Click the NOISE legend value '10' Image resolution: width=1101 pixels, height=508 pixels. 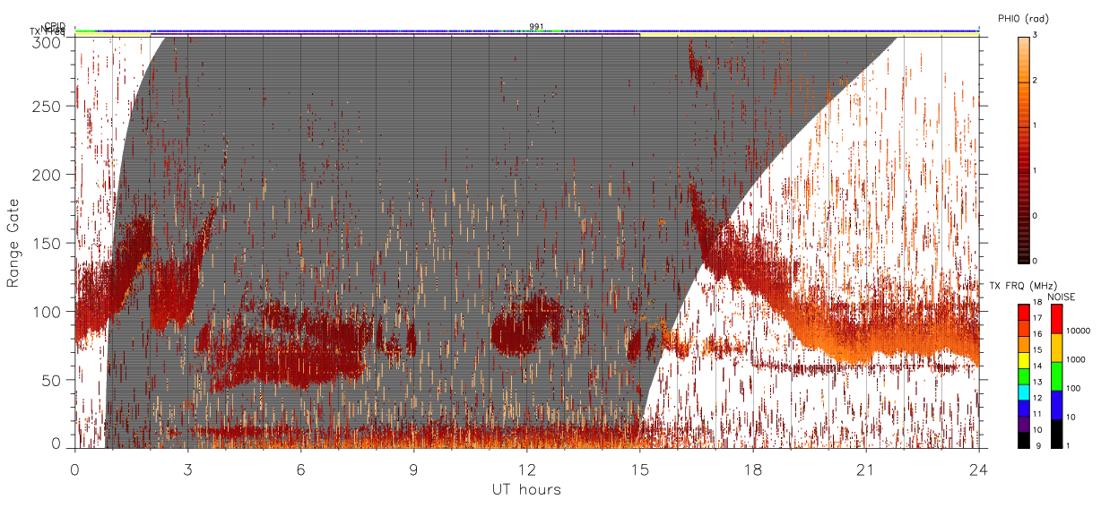point(1071,417)
